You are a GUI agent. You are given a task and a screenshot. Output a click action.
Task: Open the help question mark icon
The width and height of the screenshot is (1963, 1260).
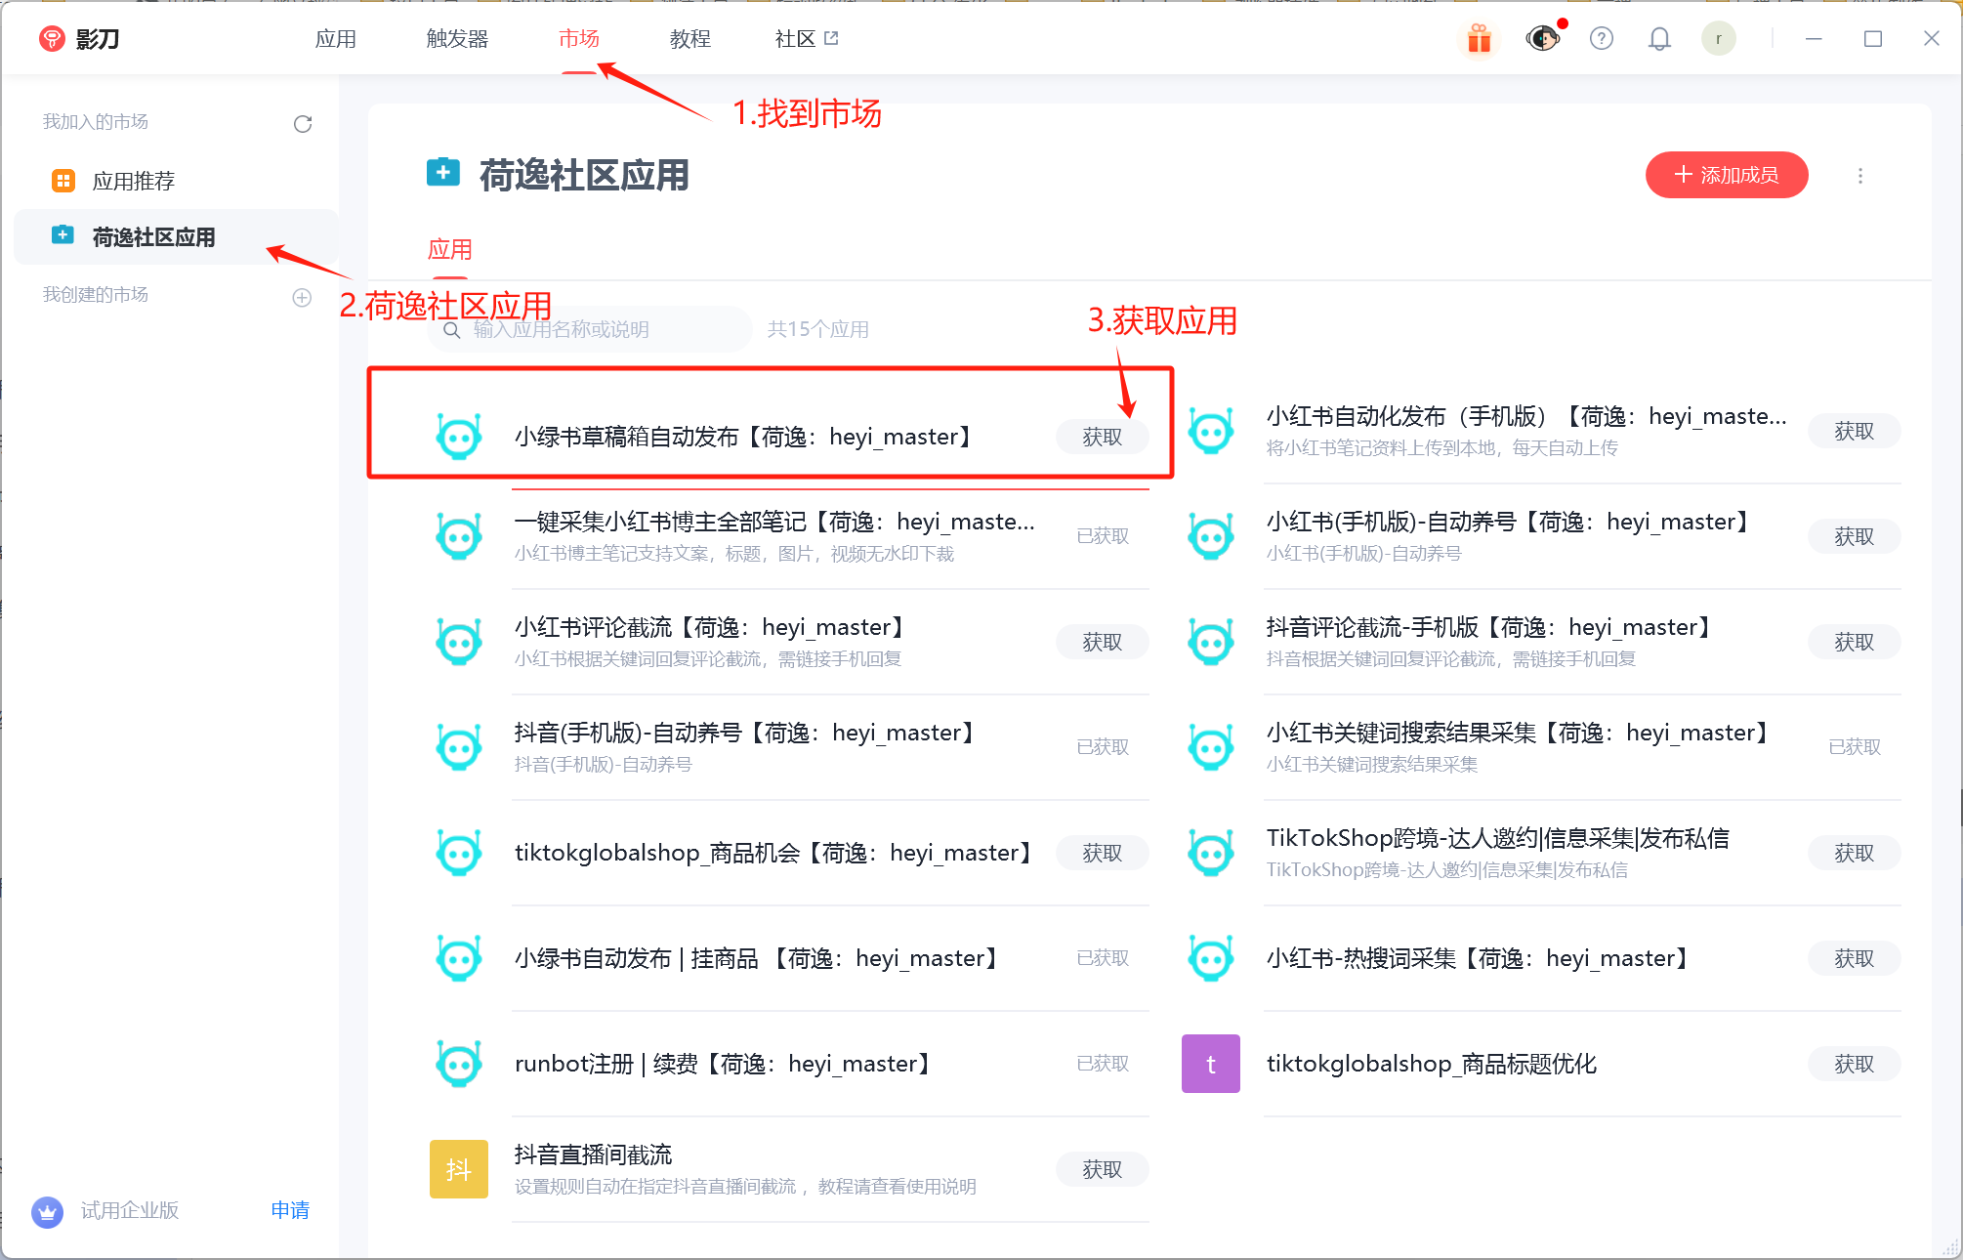(x=1602, y=39)
